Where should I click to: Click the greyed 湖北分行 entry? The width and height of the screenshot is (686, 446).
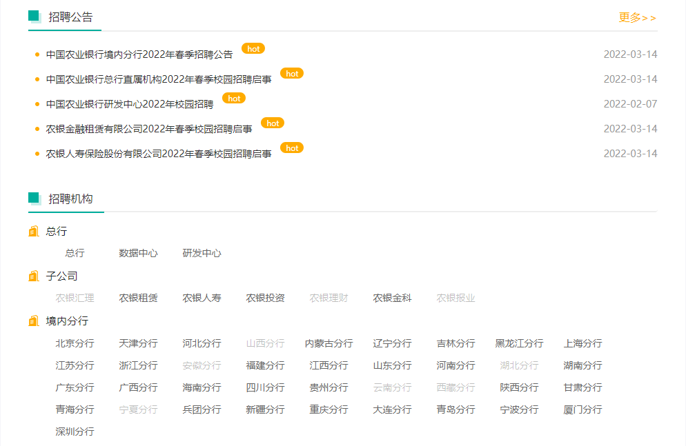click(x=519, y=365)
